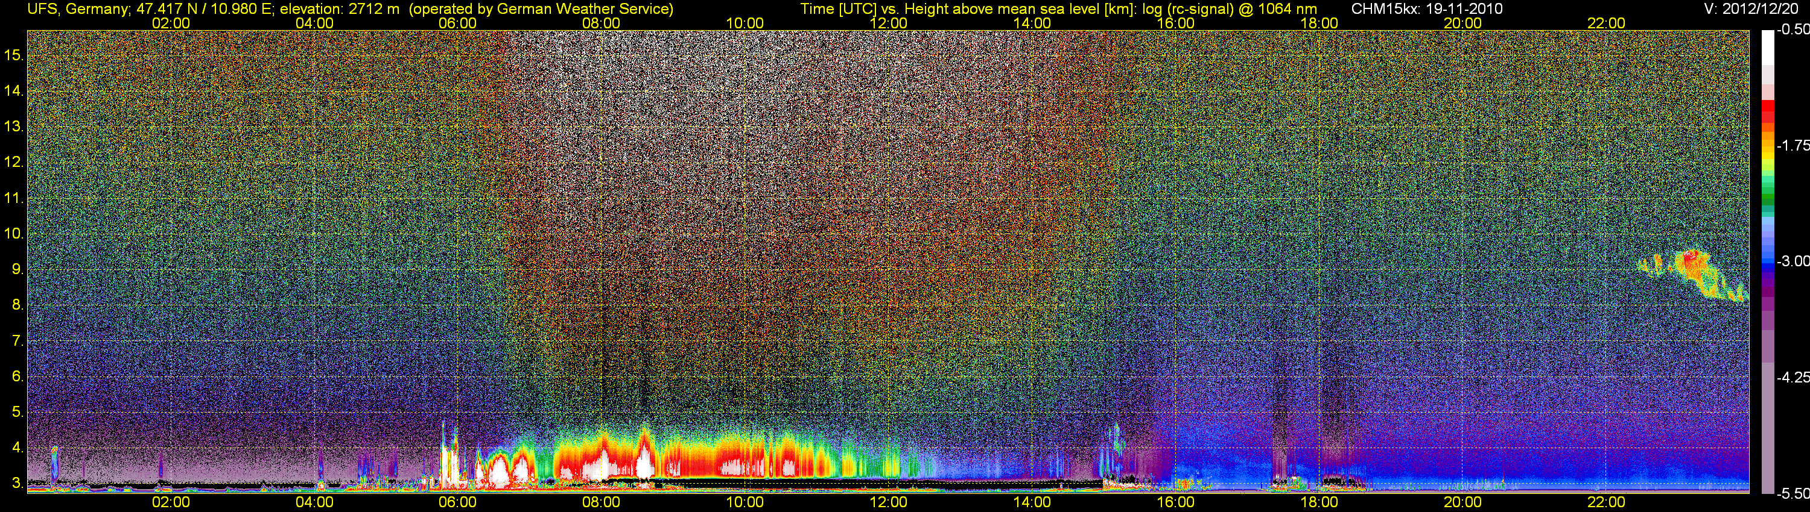Click "(operated by German Weather Service)" text
The width and height of the screenshot is (1810, 512).
point(541,9)
